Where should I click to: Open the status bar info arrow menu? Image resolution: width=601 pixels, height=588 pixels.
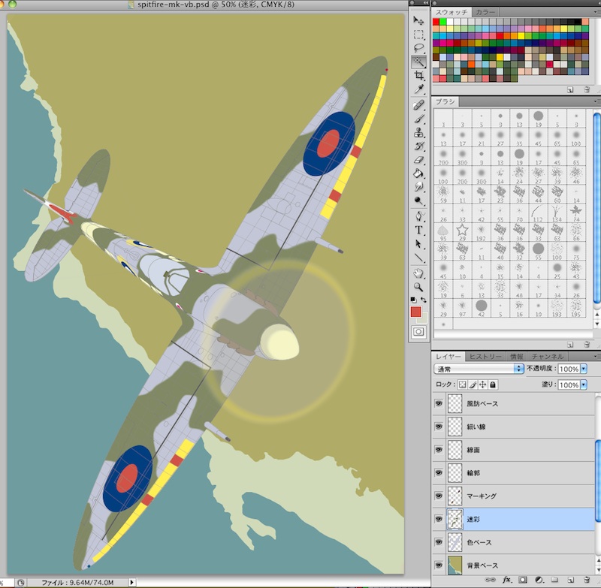pos(131,582)
